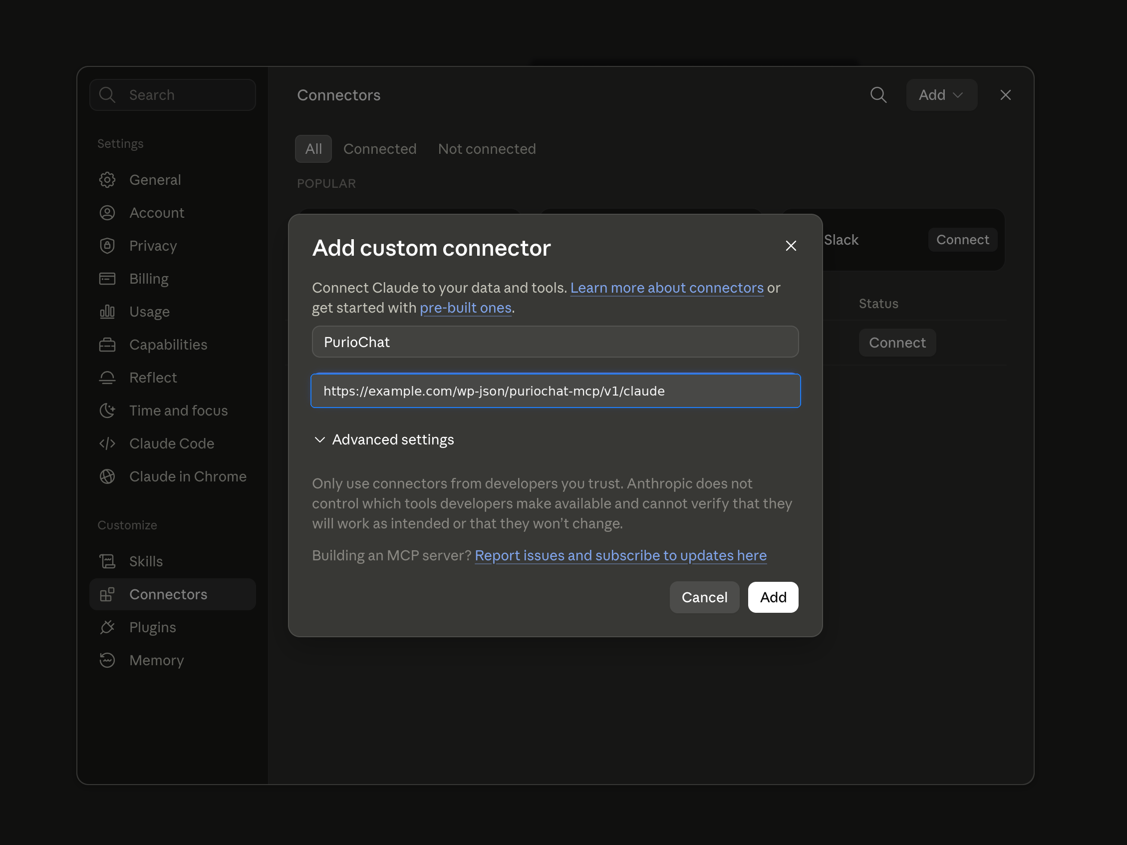This screenshot has height=845, width=1127.
Task: Click Connect on the Slack card
Action: pyautogui.click(x=962, y=240)
